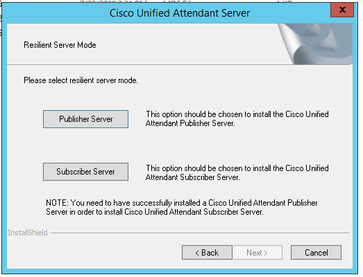Click the greyed-out Next button
Viewport: 363px width, 277px height.
coord(258,252)
